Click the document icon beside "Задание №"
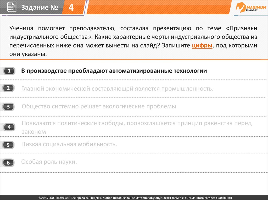268x200 pixels. (x=12, y=7)
